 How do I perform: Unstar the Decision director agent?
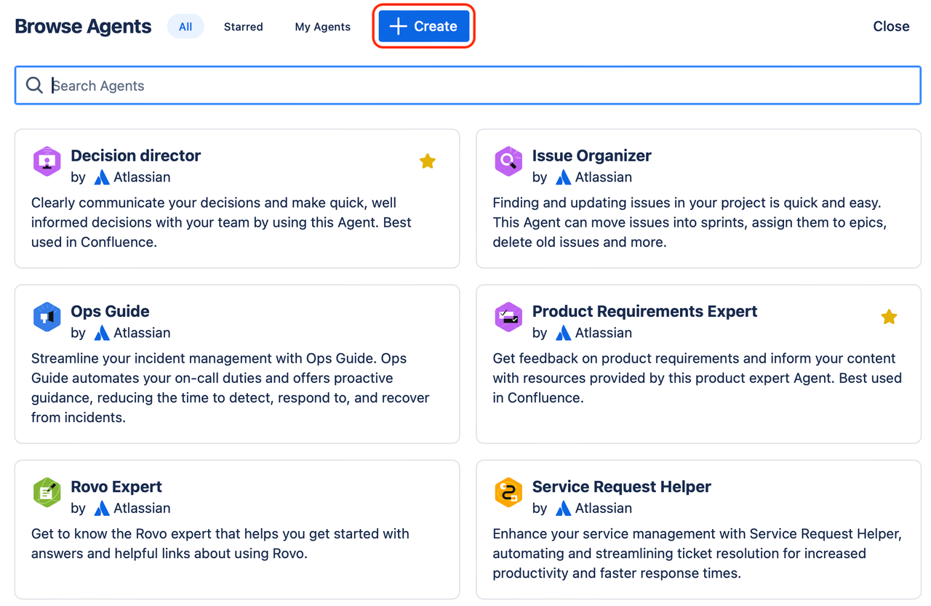pyautogui.click(x=428, y=161)
